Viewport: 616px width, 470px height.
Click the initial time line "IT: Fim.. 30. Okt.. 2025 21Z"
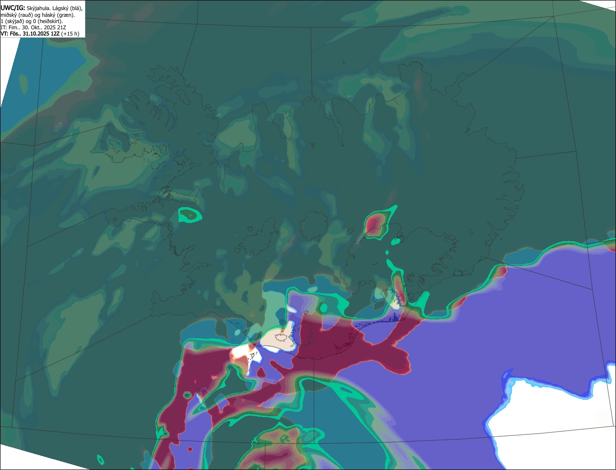point(33,27)
